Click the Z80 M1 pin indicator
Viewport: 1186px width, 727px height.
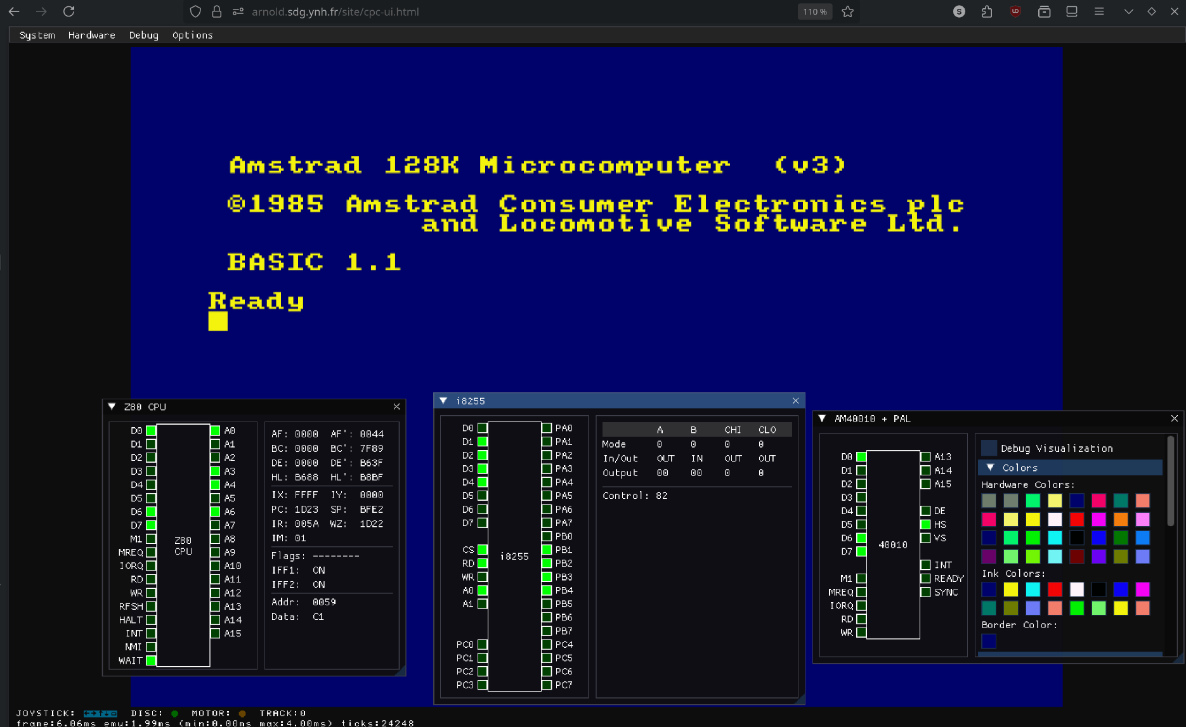[151, 539]
